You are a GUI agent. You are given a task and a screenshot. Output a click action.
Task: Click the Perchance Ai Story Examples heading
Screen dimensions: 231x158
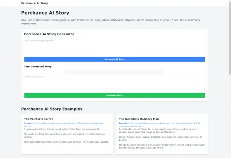point(52,109)
